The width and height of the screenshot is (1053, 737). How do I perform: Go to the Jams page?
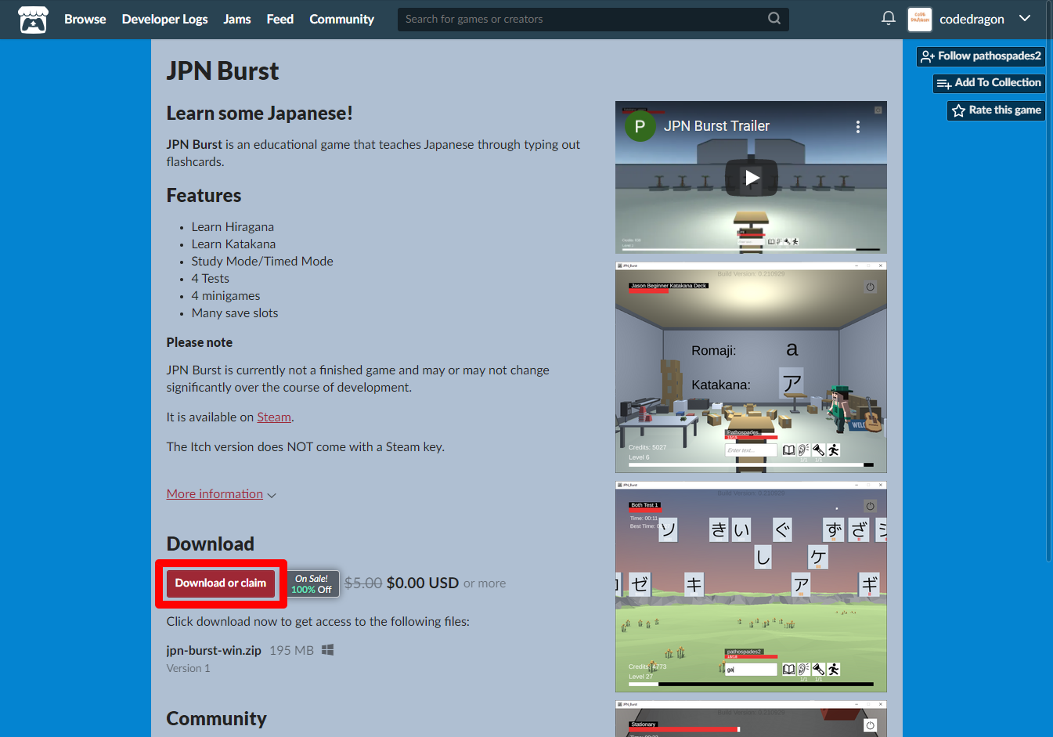coord(237,19)
